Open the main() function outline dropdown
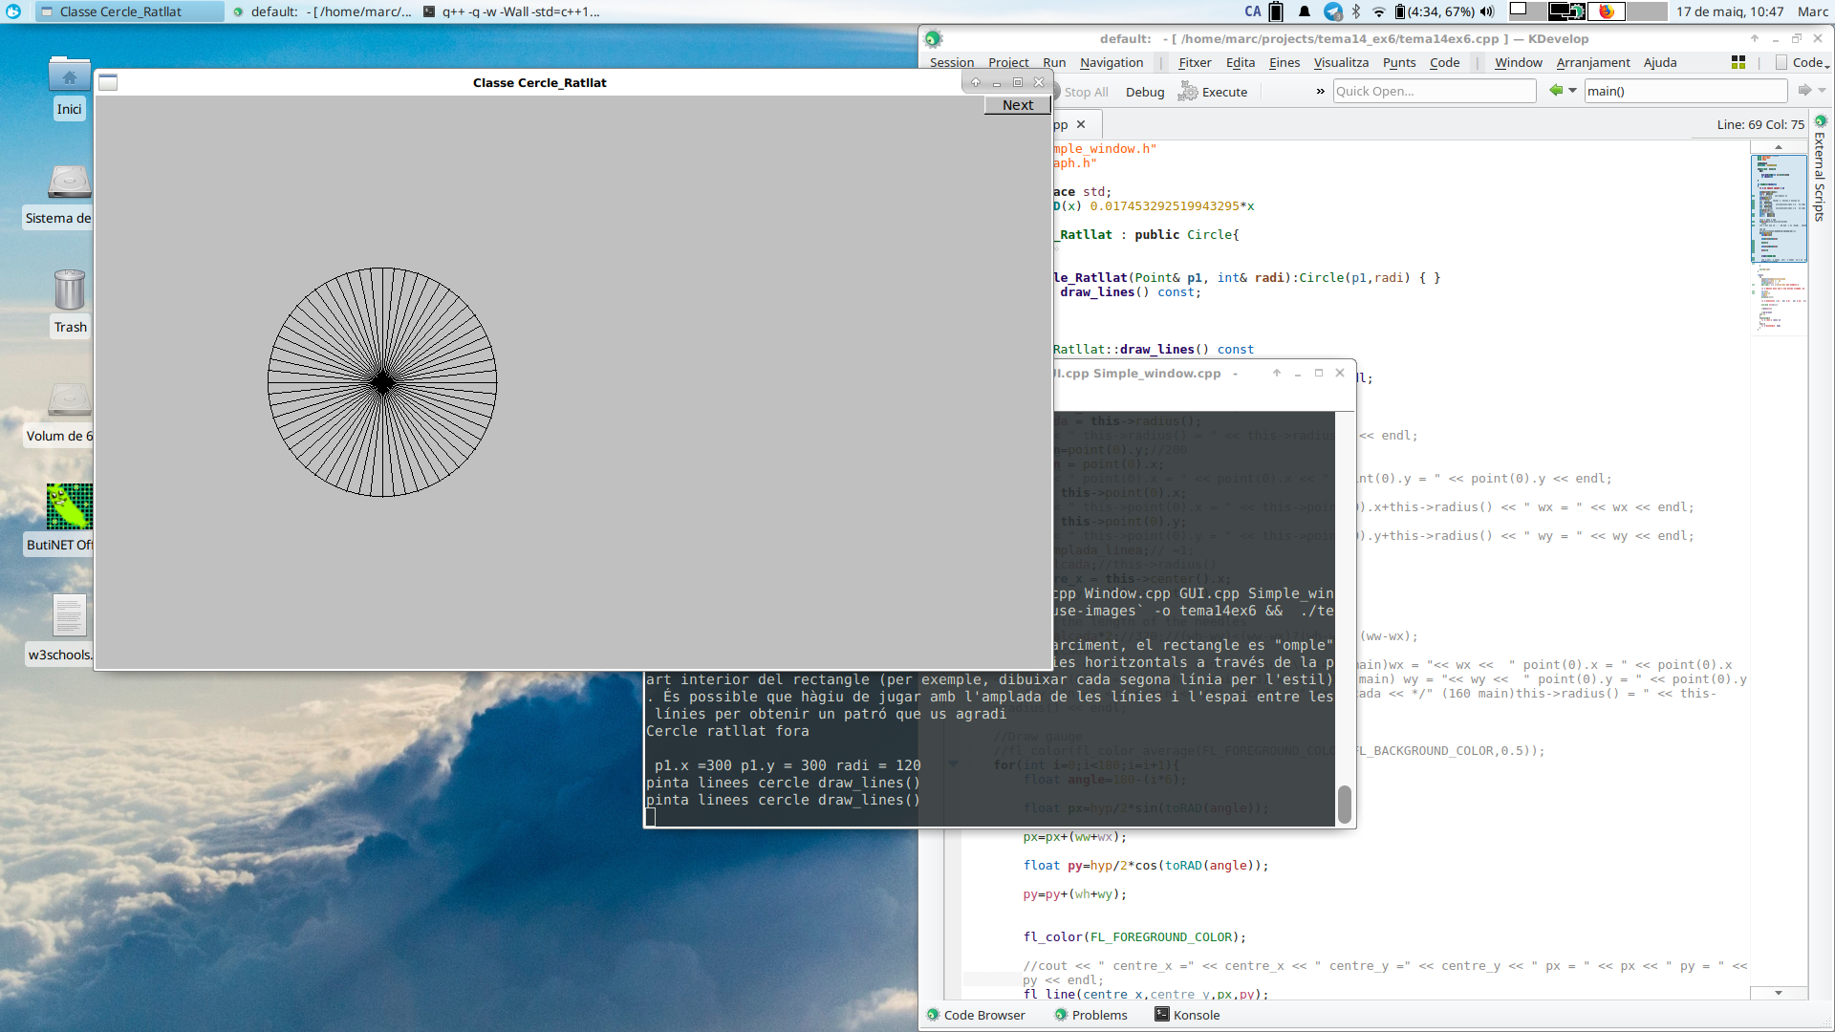1835x1032 pixels. [1685, 91]
